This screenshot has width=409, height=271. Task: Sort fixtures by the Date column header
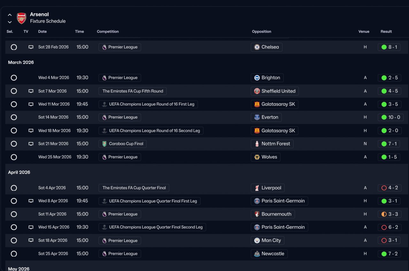[42, 32]
